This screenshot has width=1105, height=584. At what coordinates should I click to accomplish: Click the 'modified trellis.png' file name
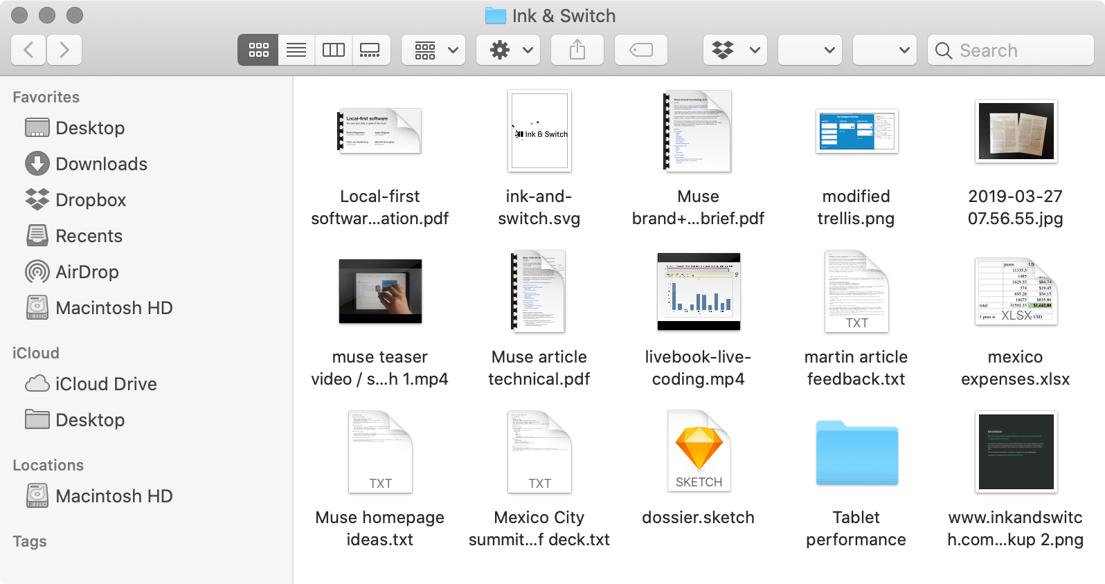pos(856,208)
